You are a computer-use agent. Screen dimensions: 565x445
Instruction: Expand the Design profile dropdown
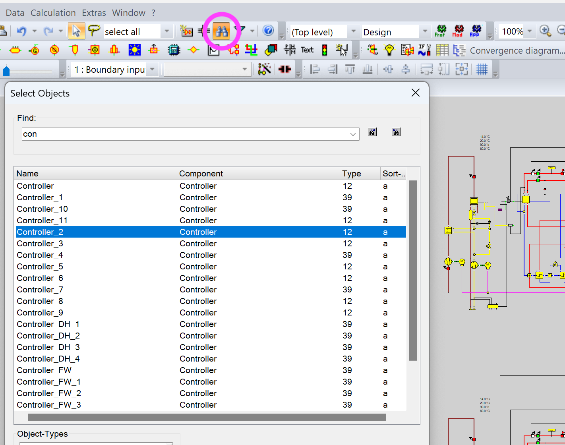(425, 31)
